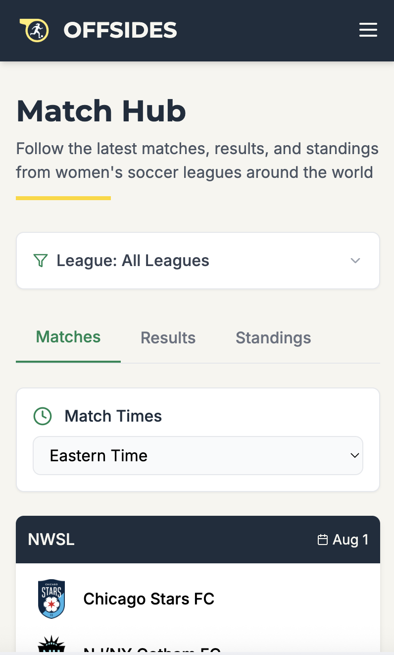Switch to the Results tab
This screenshot has height=655, width=394.
click(168, 338)
